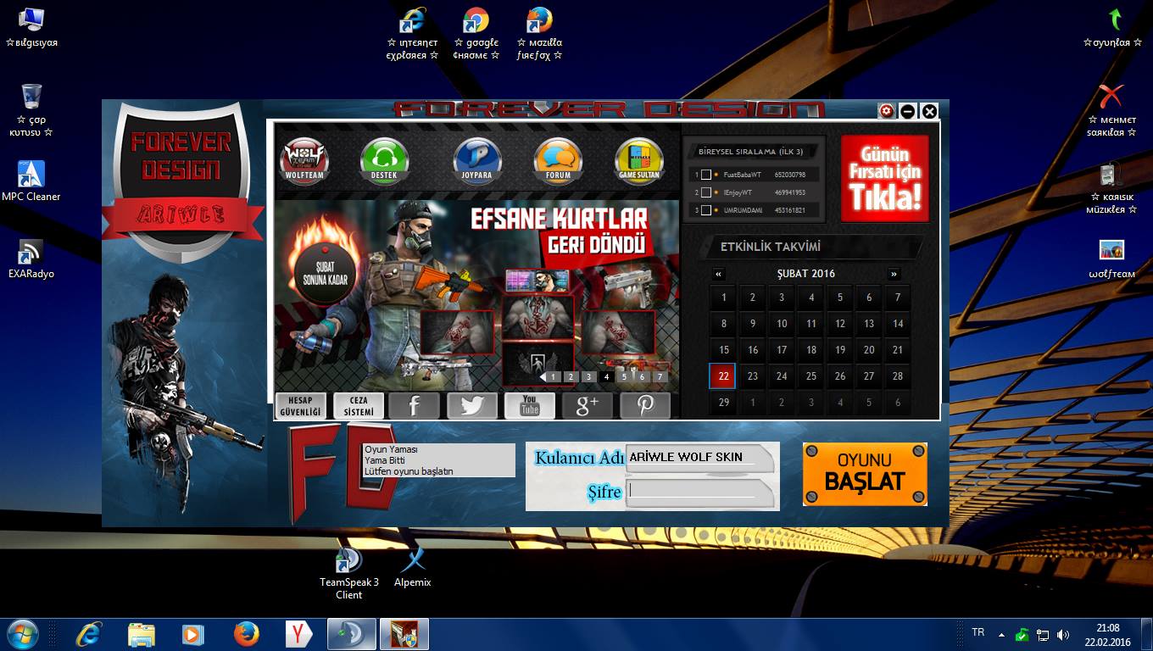Click the Şifre password field
This screenshot has width=1153, height=651.
click(x=700, y=492)
